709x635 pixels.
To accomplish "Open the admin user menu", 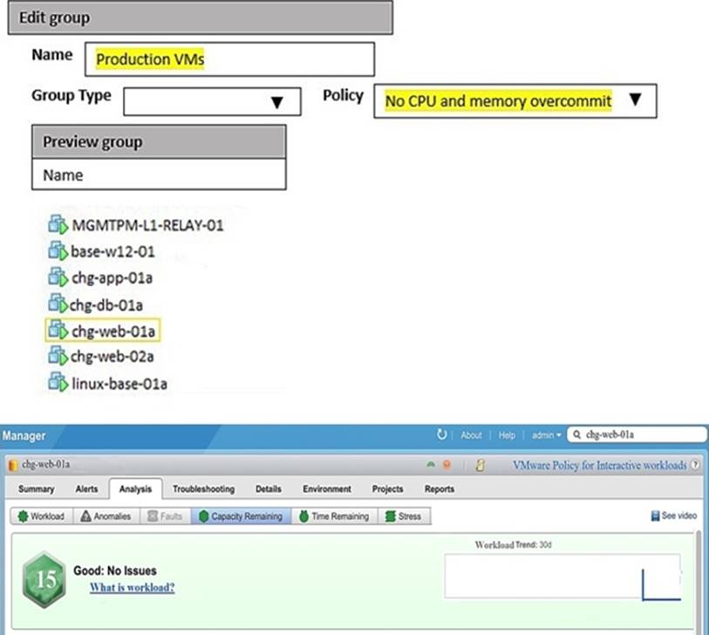I will pos(546,435).
